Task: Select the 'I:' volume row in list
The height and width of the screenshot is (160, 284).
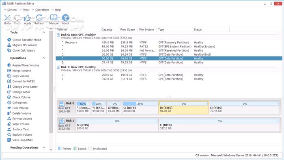Action: (x=169, y=79)
